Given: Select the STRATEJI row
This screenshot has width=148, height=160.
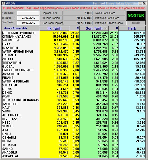Looking at the screenshot, I should 74,85.
